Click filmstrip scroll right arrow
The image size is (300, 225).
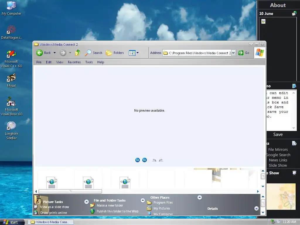(258, 191)
